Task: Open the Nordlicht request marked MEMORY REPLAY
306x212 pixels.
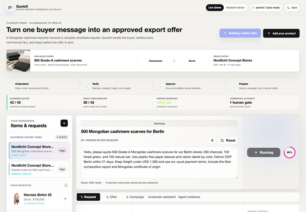Action: coord(39,169)
